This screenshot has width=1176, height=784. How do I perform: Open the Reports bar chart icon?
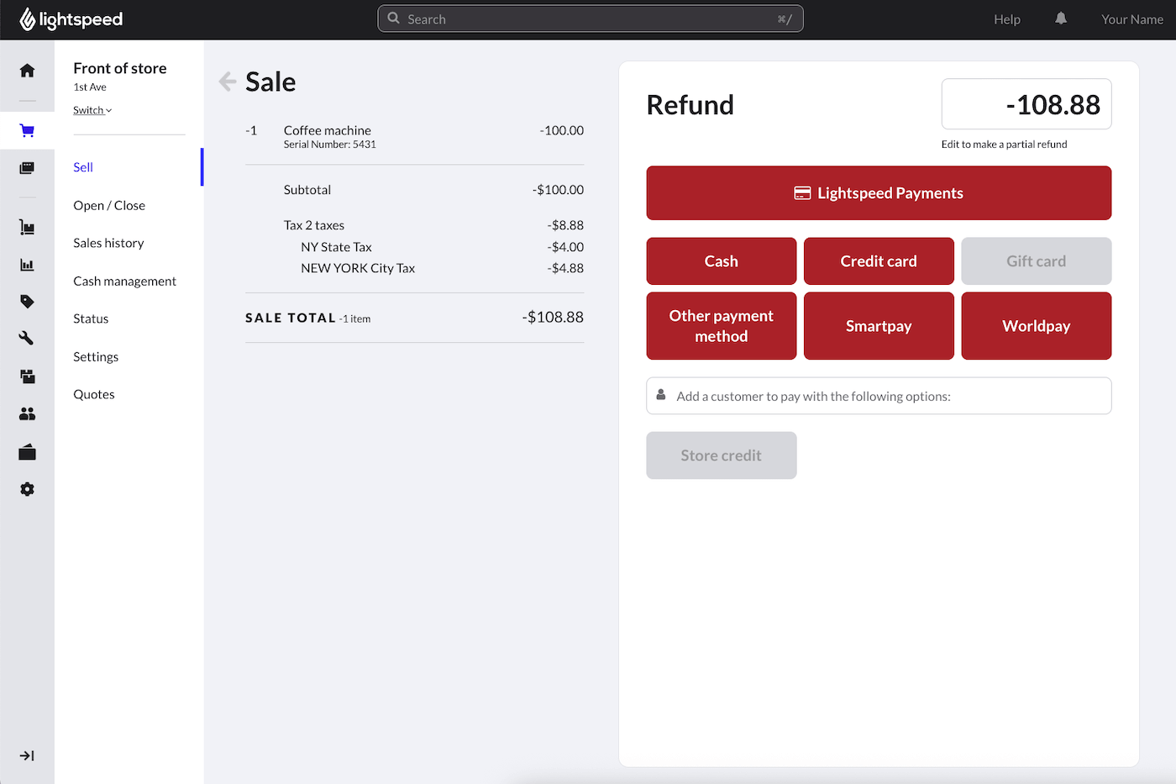click(27, 265)
